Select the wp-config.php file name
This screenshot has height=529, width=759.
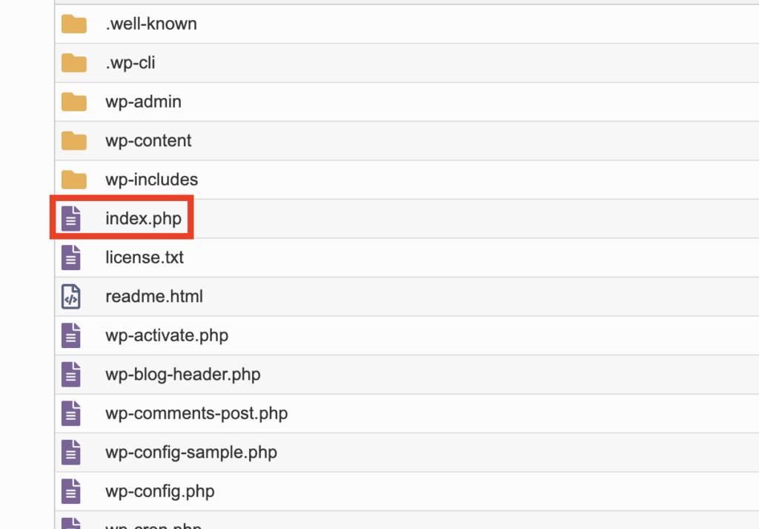tap(160, 491)
